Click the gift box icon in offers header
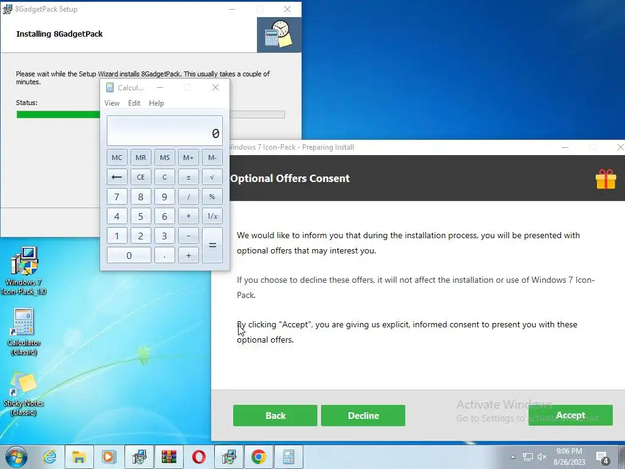Viewport: 625px width, 469px height. (605, 178)
